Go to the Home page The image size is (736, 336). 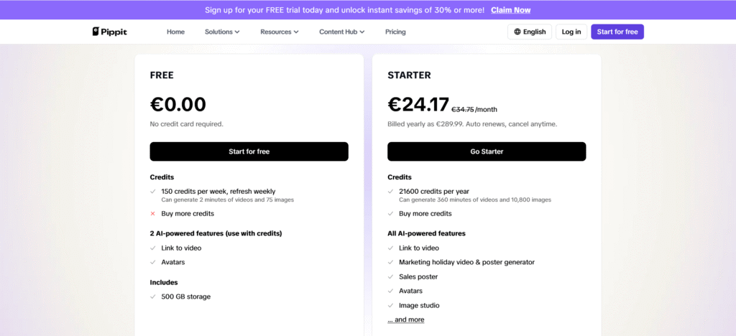tap(175, 32)
